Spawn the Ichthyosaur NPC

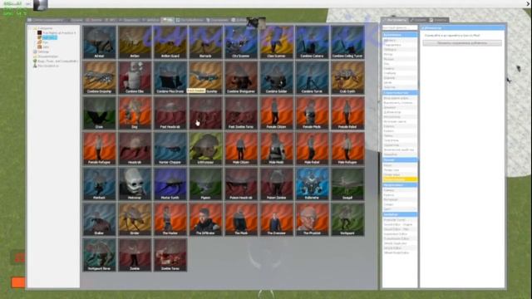click(x=205, y=149)
